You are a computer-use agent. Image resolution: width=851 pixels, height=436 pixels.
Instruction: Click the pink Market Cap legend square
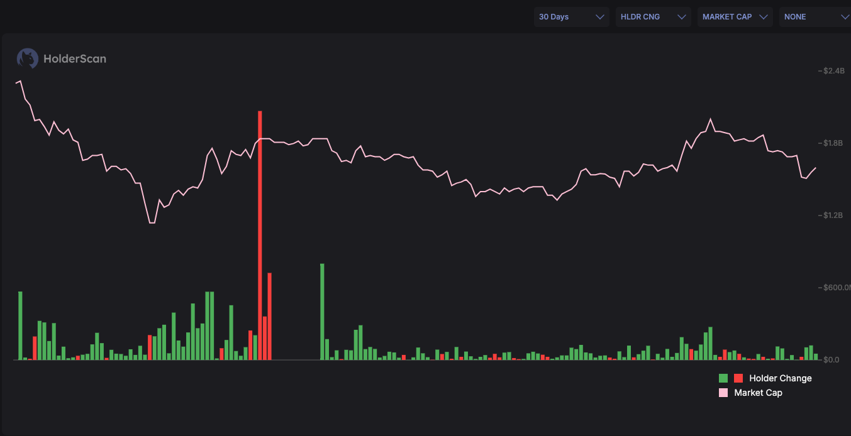[722, 393]
